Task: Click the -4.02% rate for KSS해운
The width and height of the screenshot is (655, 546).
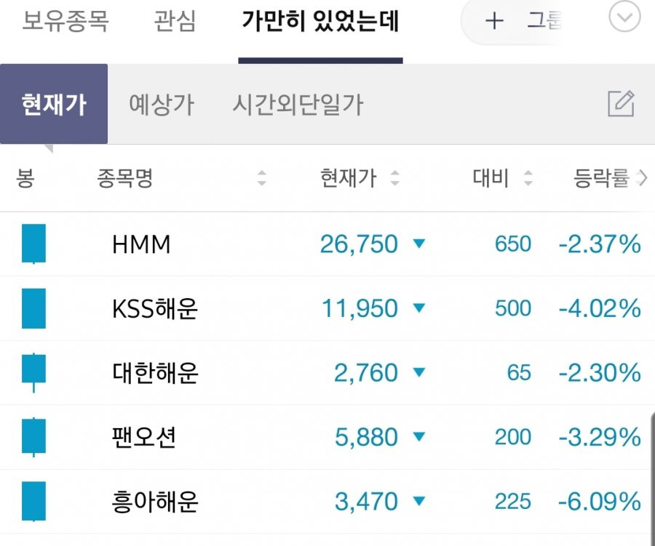Action: 600,309
